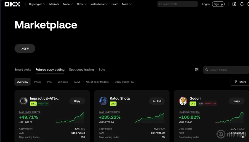Click the Impractical-ATL trader avatar
Viewport: 249px width, 142px height.
pos(23,101)
